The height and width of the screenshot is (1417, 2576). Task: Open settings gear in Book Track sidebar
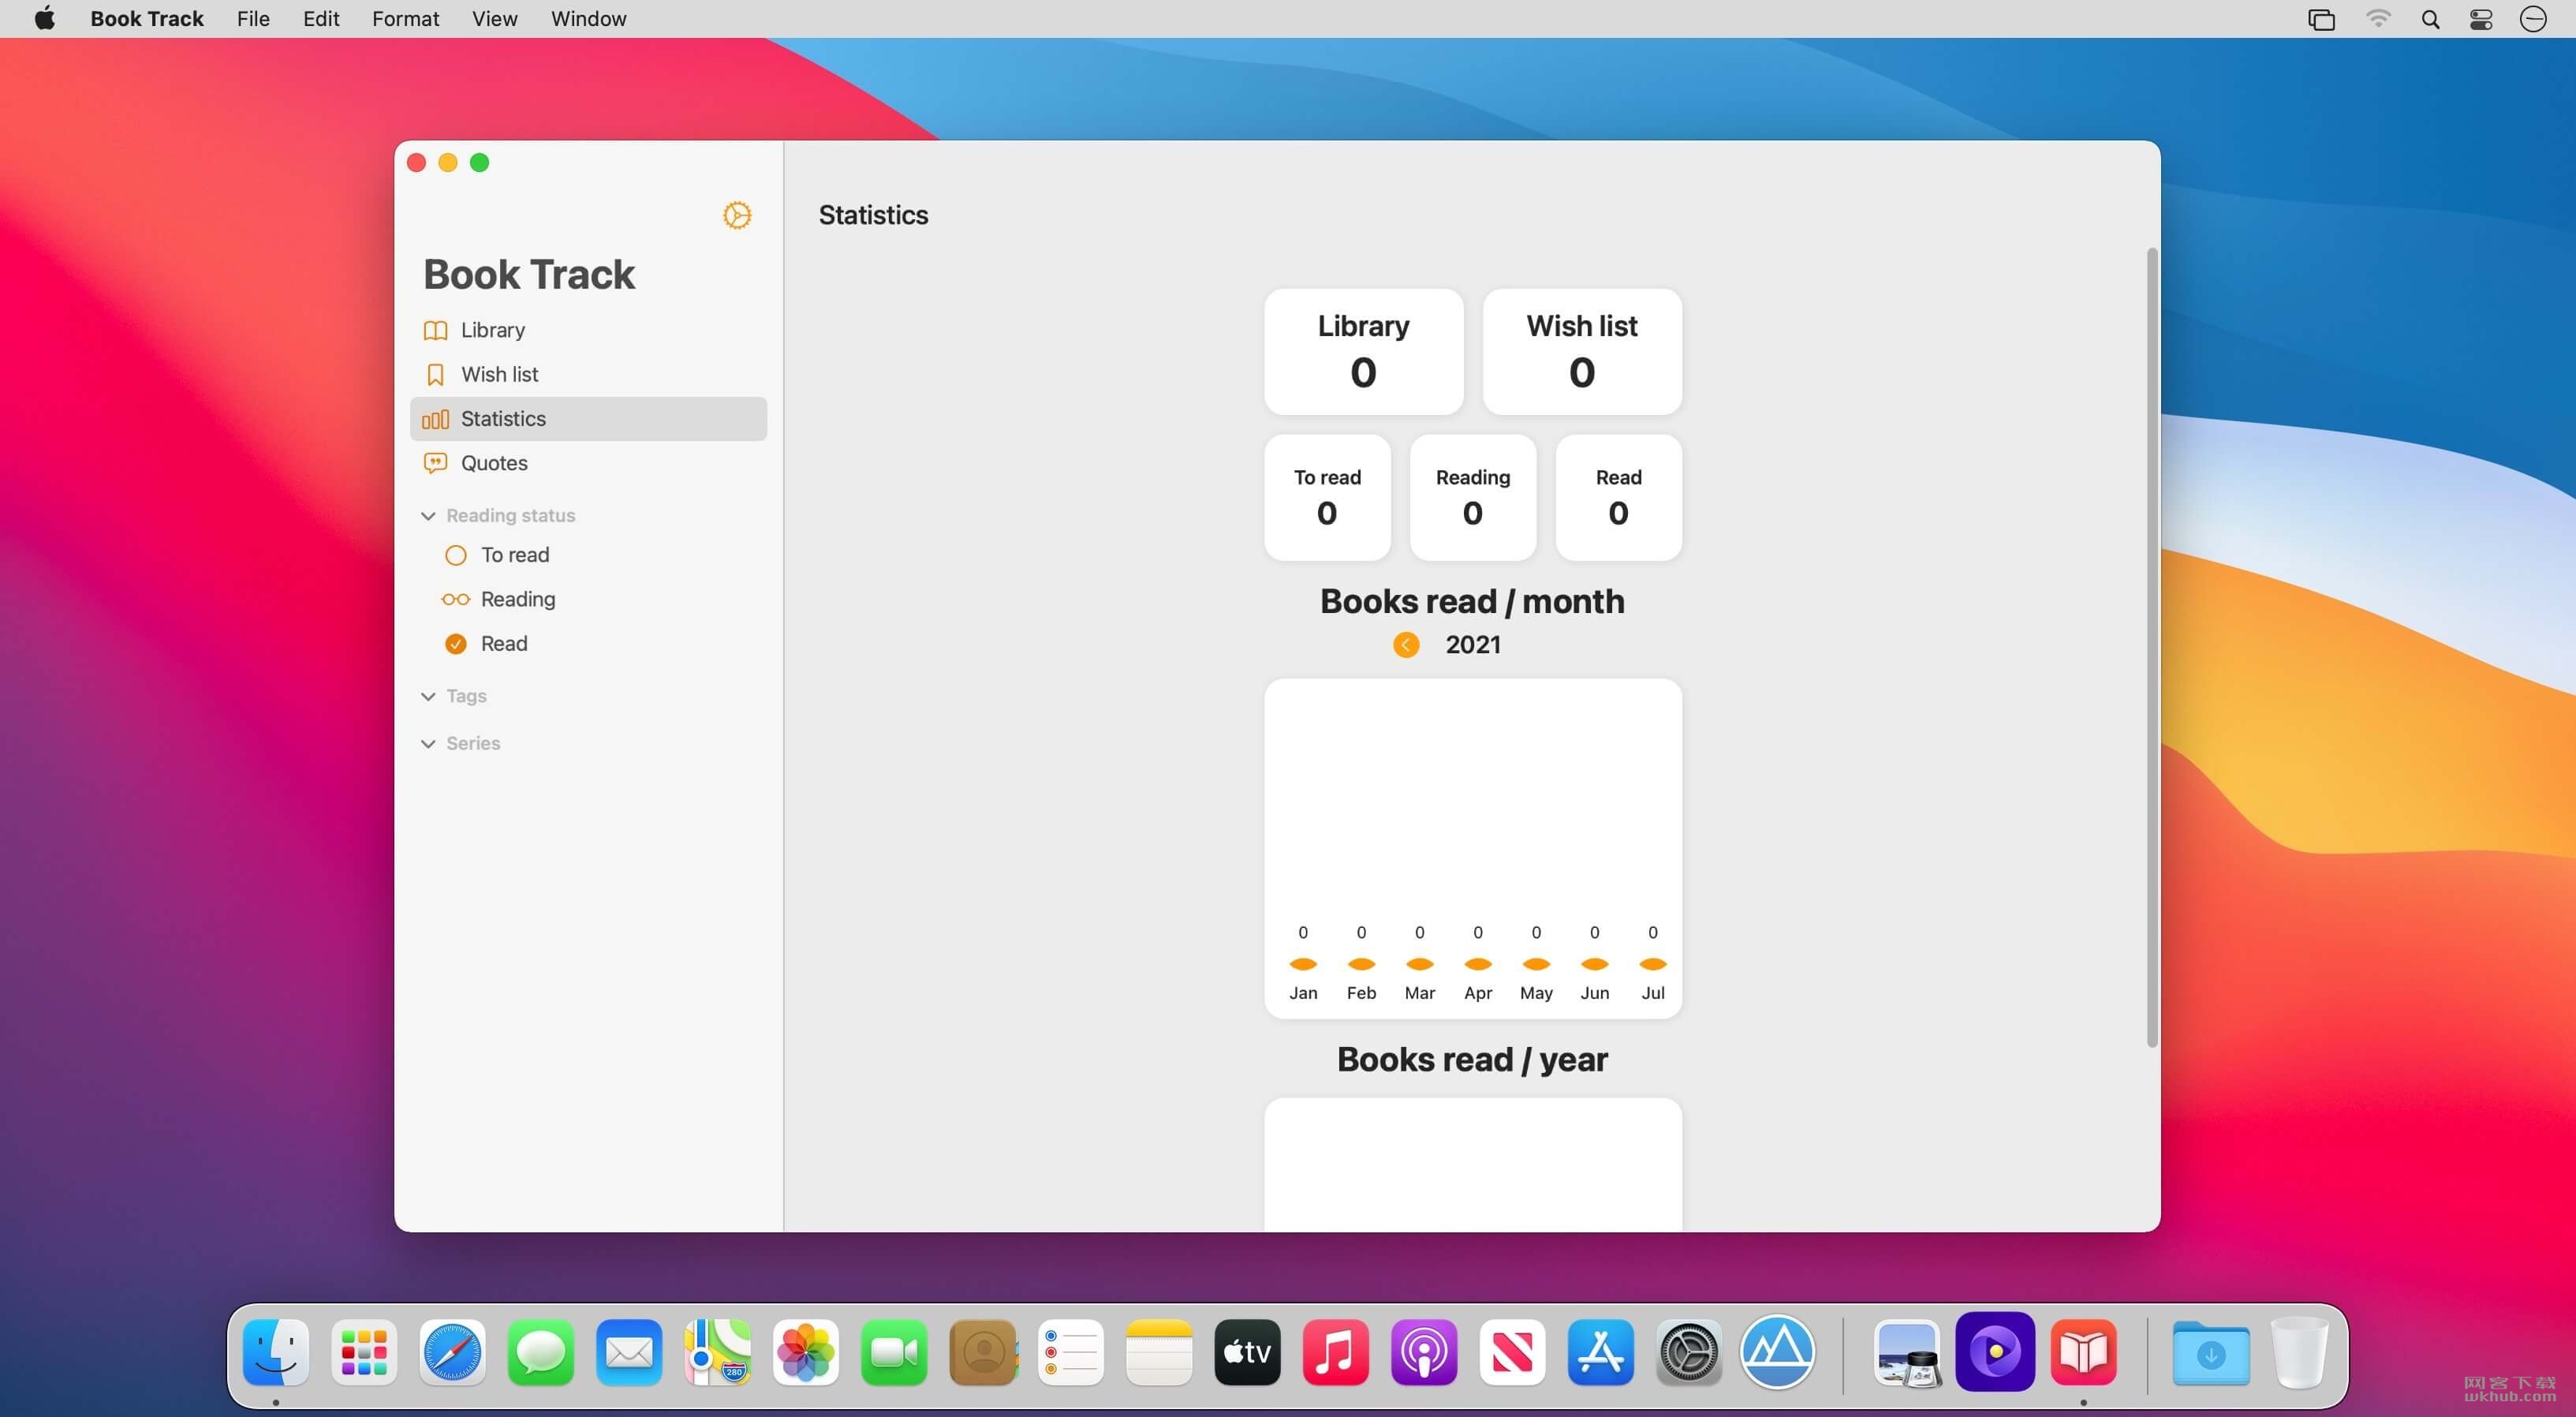point(737,215)
